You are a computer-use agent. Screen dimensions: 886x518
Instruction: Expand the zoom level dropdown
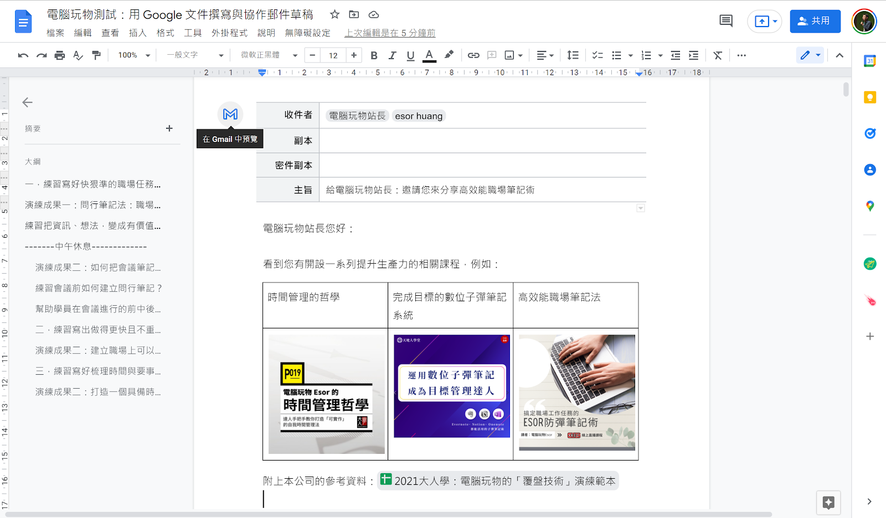(134, 55)
